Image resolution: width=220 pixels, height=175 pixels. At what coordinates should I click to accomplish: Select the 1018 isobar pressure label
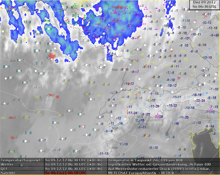64,4
